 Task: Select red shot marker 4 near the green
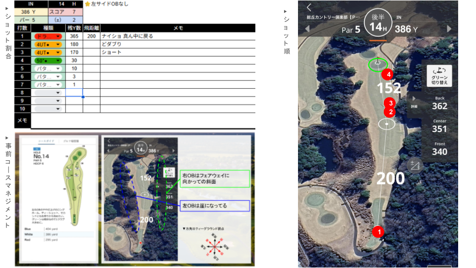pos(387,74)
